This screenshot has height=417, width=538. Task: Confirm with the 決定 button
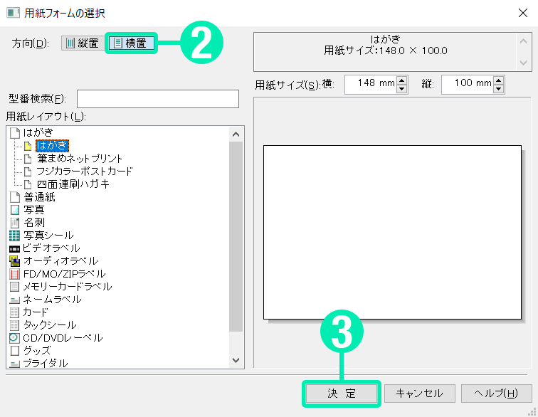coord(342,394)
